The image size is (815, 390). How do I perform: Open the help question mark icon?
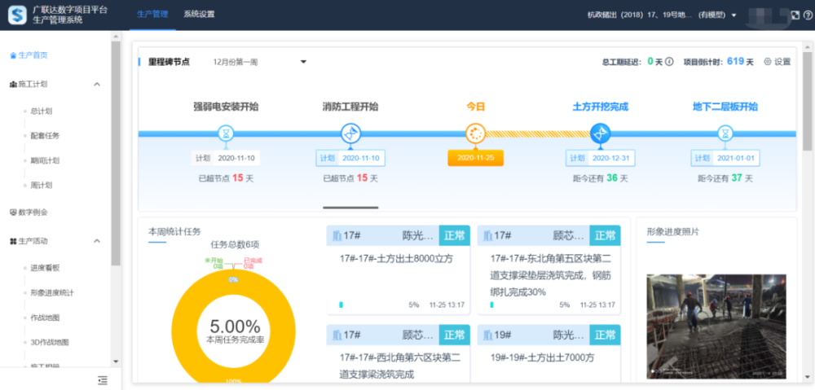pyautogui.click(x=808, y=15)
